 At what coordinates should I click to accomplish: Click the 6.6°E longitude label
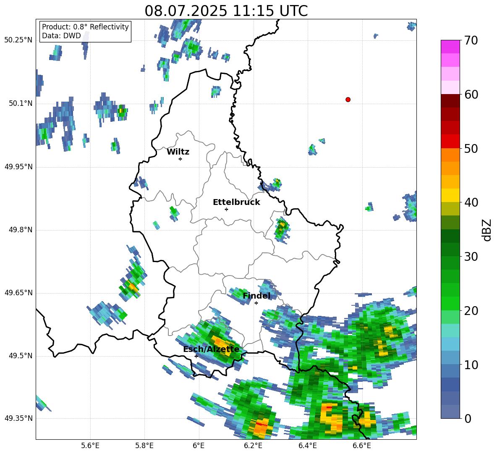point(362,446)
